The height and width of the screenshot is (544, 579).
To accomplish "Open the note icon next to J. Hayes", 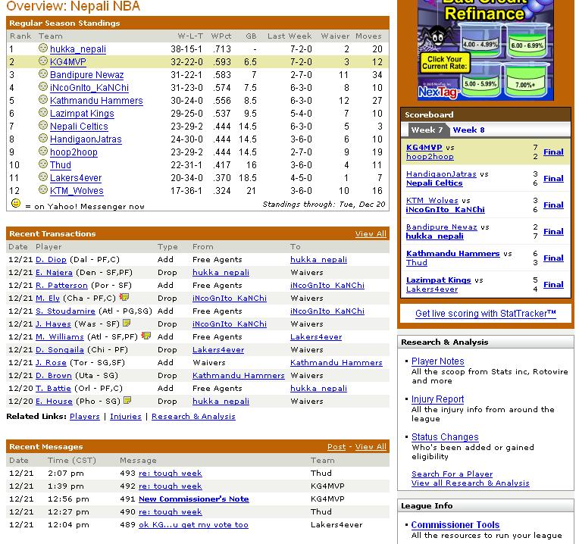I will (127, 324).
